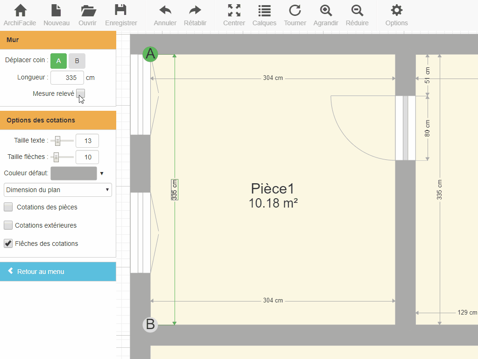Click Retour au menu button

(58, 272)
